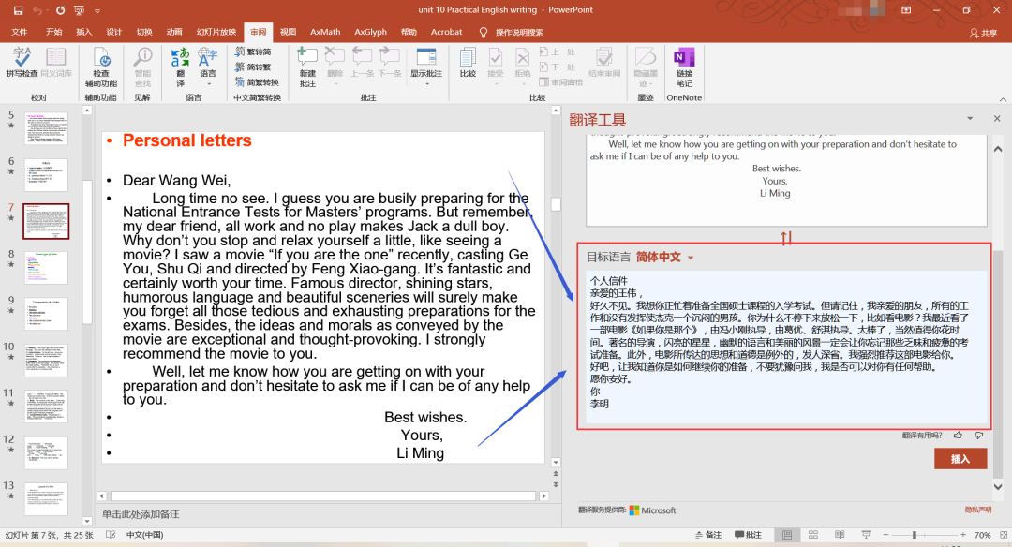Switch to the 幻灯片放映 Slide Show tab
This screenshot has width=1012, height=547.
216,32
